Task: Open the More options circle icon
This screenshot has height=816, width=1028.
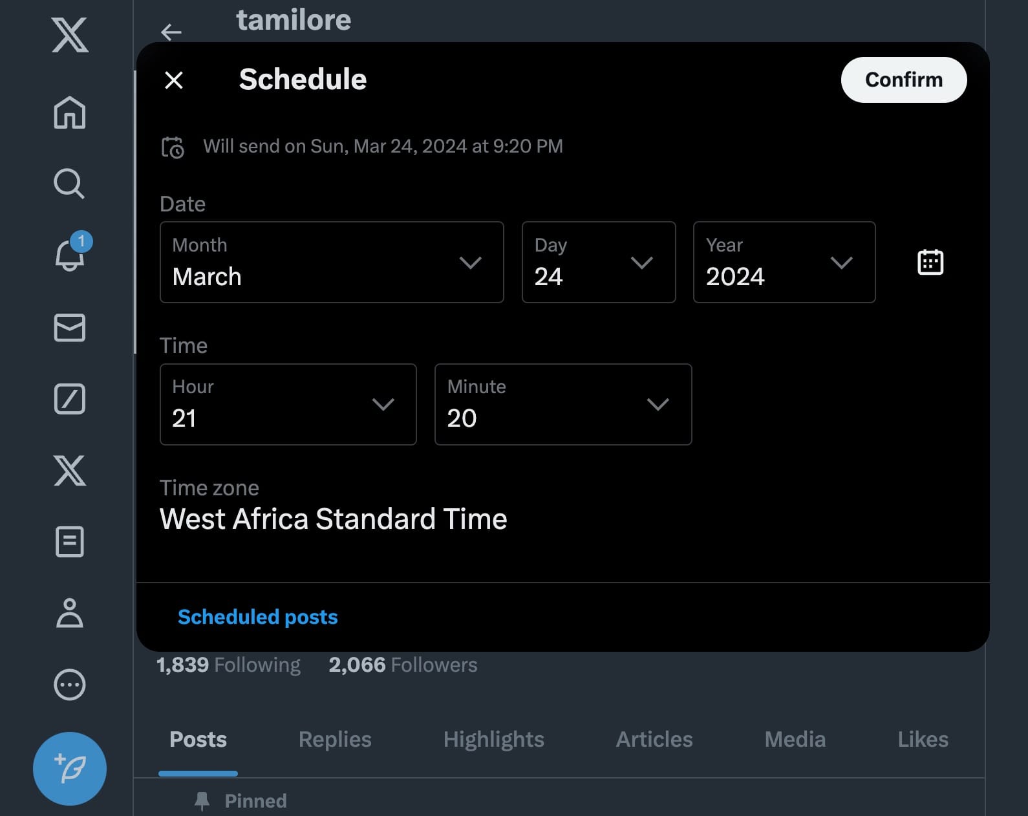Action: click(70, 684)
